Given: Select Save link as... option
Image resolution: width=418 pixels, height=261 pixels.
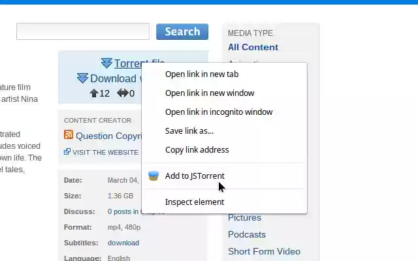Looking at the screenshot, I should tap(189, 130).
